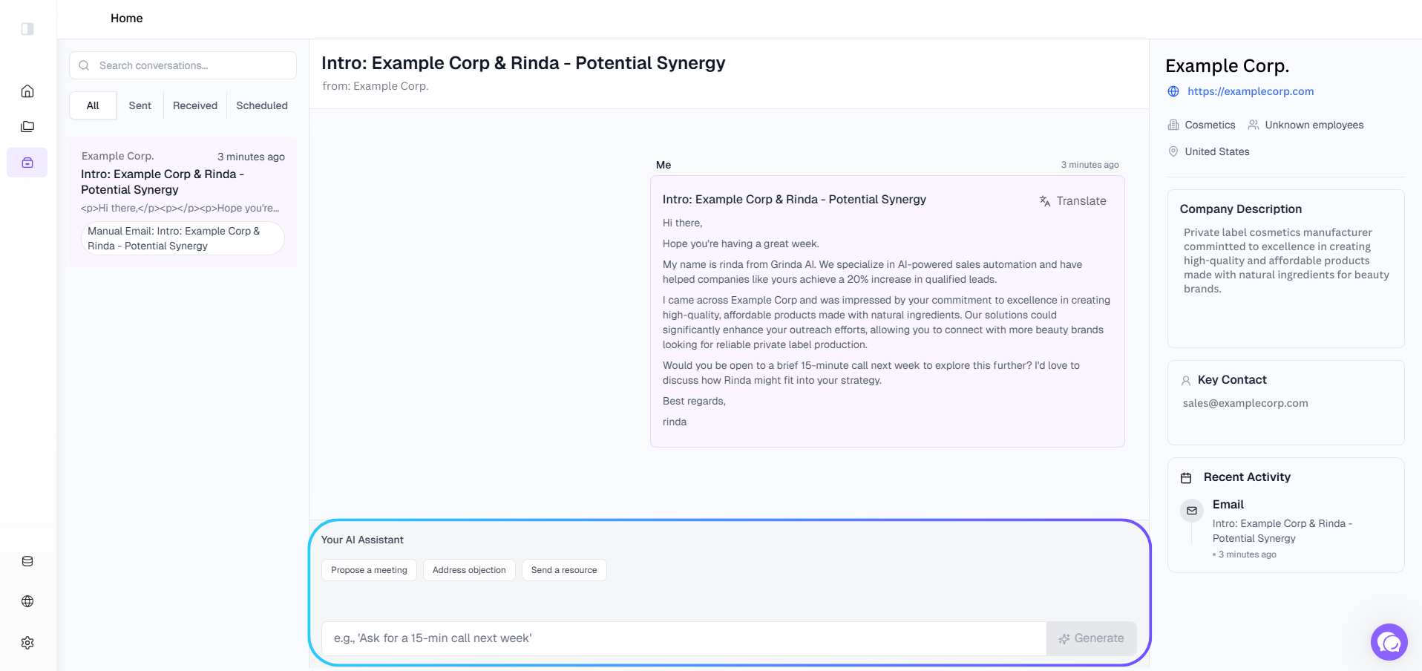Click the calendar icon beside Recent Activity
The width and height of the screenshot is (1422, 671).
tap(1186, 478)
